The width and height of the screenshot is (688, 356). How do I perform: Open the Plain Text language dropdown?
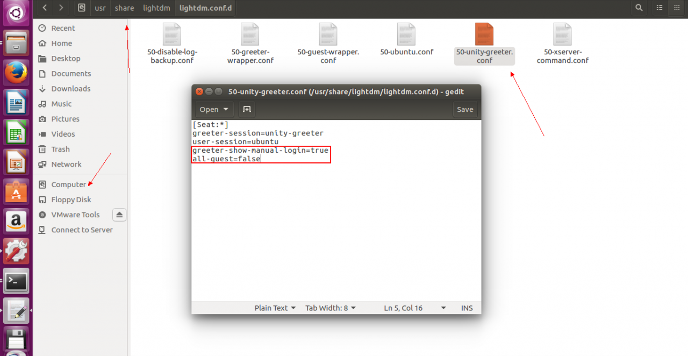pos(275,308)
